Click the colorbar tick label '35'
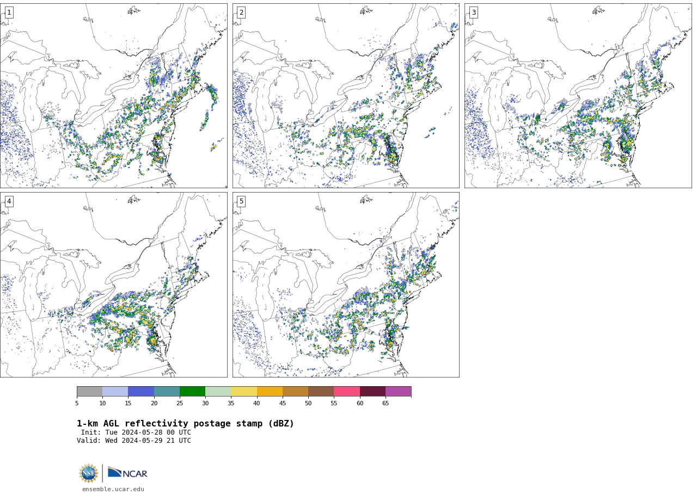Image resolution: width=697 pixels, height=495 pixels. click(x=231, y=403)
